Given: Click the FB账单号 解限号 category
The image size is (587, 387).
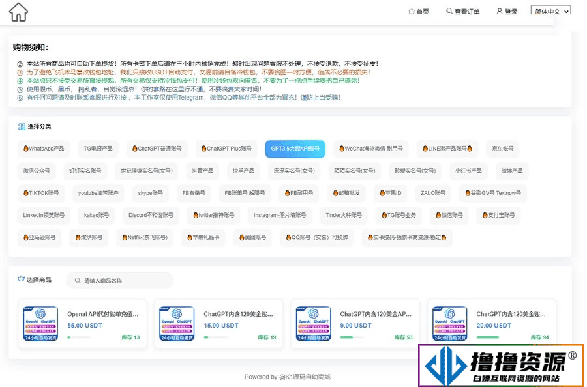Looking at the screenshot, I should pyautogui.click(x=245, y=193).
